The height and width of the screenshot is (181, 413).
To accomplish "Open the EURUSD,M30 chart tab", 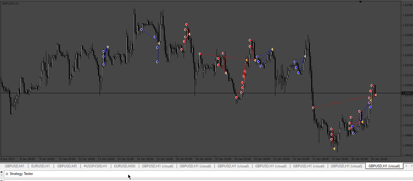I will click(125, 166).
